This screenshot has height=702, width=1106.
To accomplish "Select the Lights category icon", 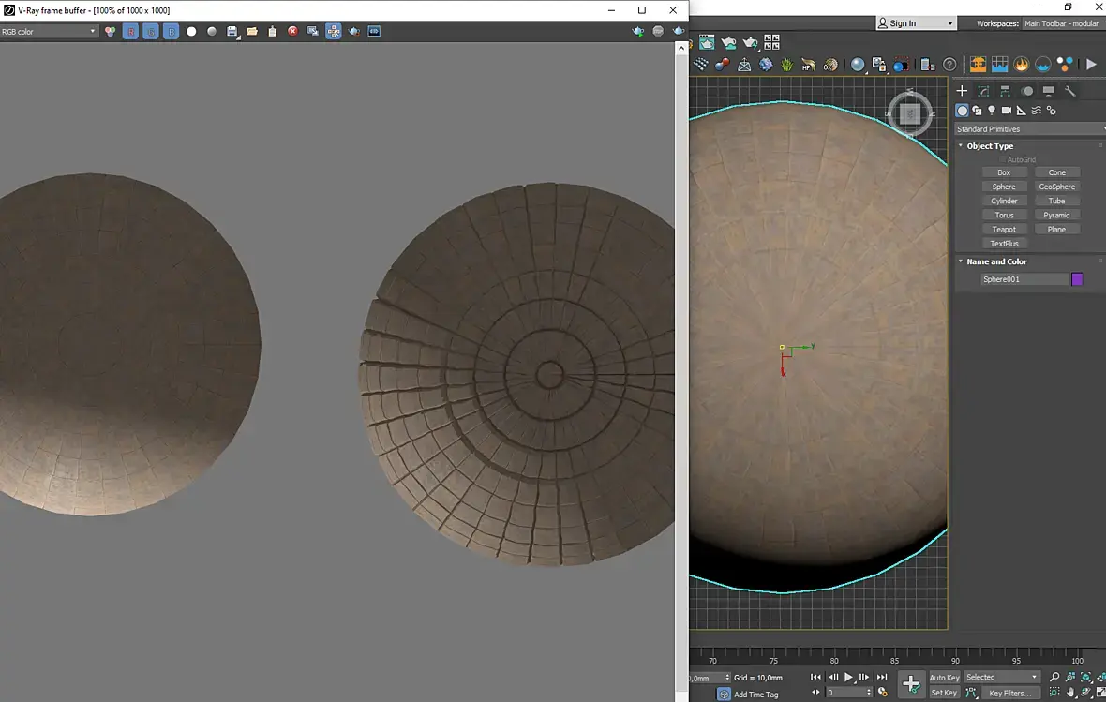I will [x=991, y=111].
